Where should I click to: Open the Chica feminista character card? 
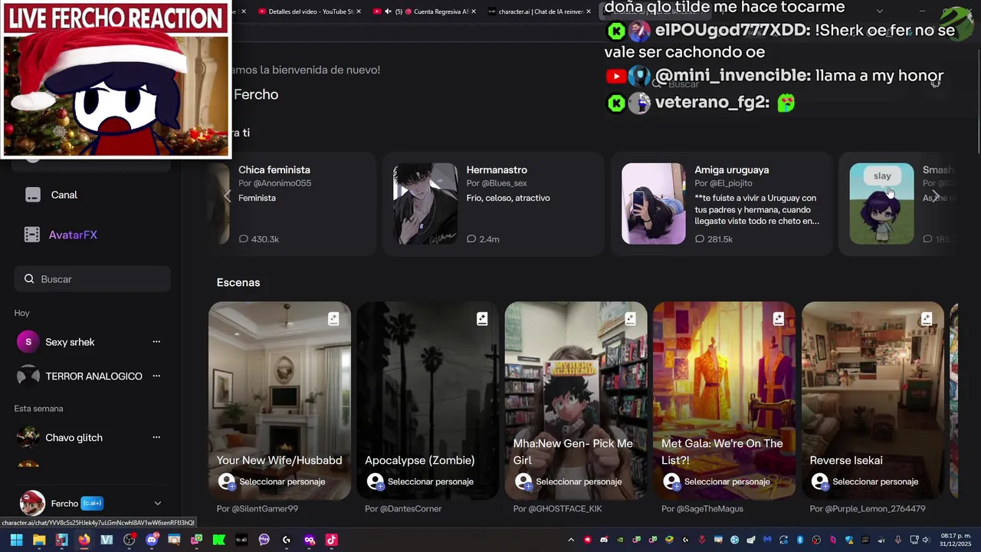(x=291, y=203)
